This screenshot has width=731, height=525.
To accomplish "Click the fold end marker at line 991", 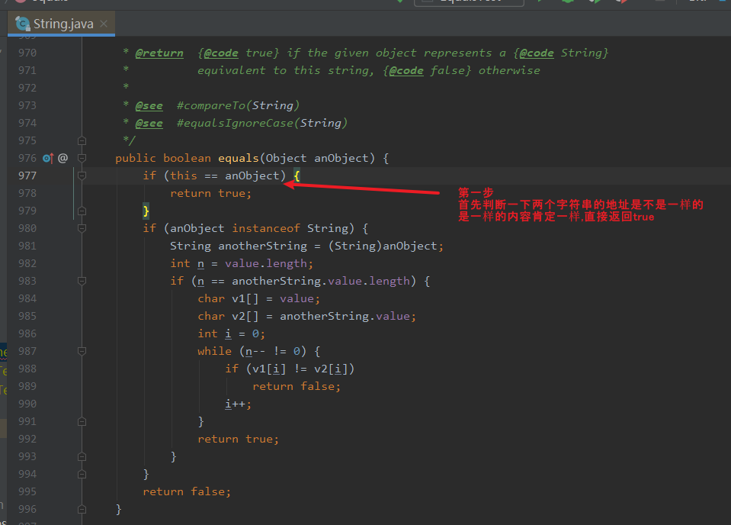I will point(82,421).
